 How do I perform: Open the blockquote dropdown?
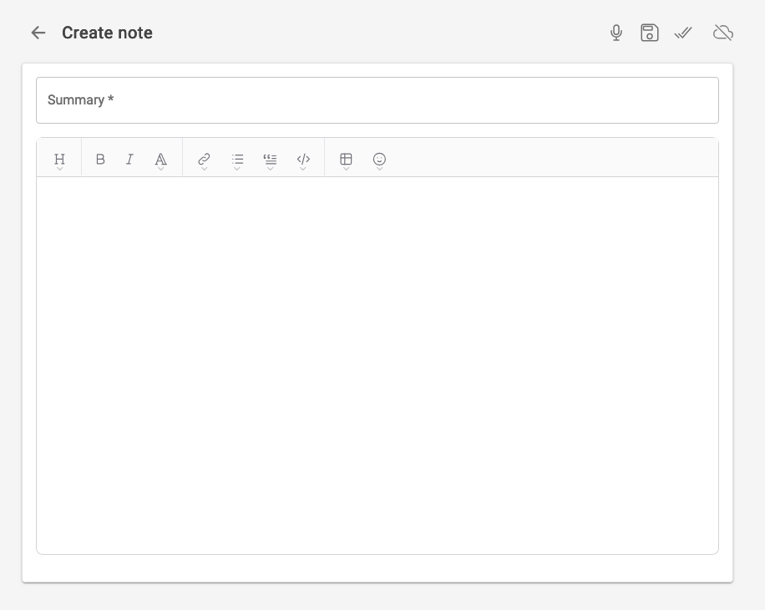coord(270,160)
